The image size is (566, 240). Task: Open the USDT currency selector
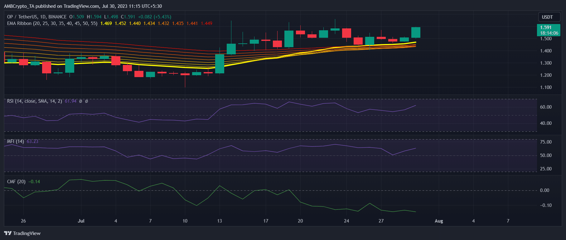[x=549, y=17]
